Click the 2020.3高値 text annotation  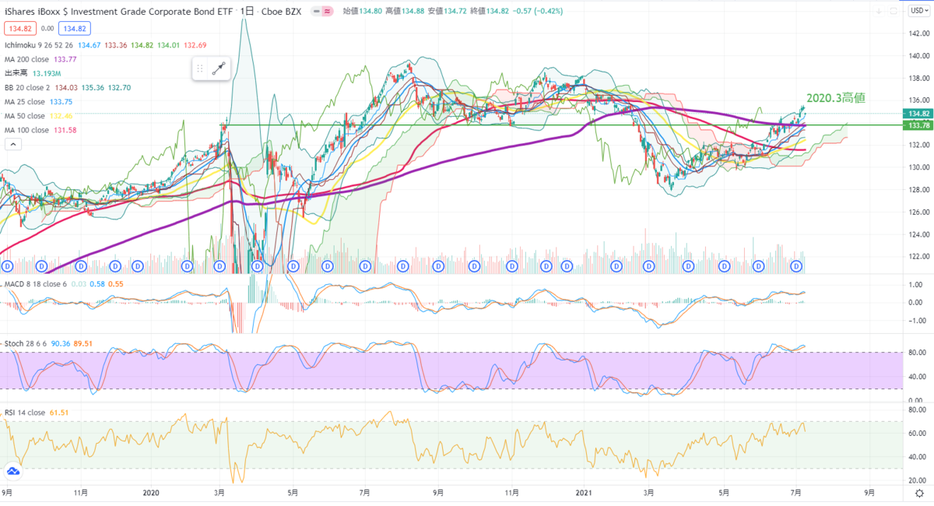pos(835,98)
